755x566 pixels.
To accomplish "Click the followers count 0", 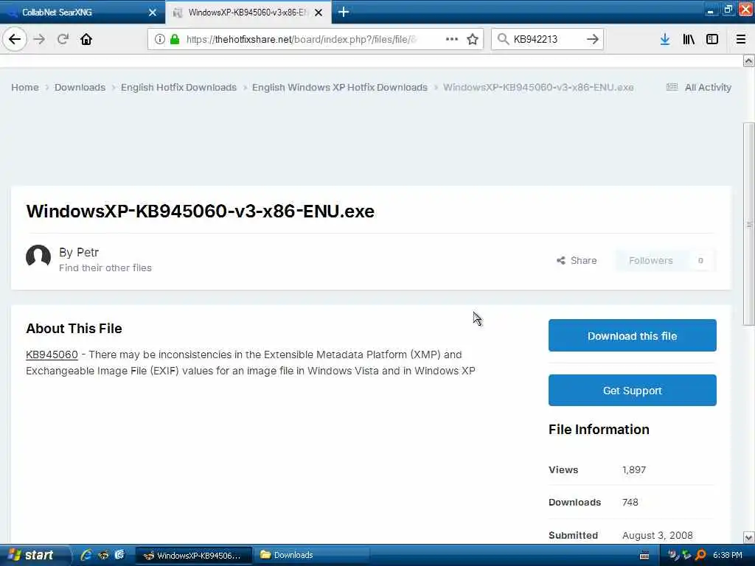I will 700,260.
